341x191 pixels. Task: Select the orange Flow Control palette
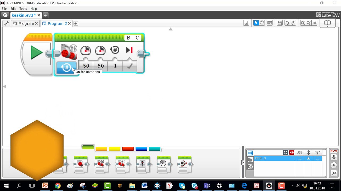[x=101, y=149]
